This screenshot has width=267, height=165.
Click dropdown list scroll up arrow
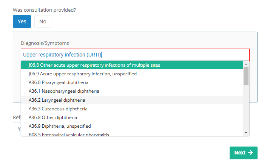246,63
